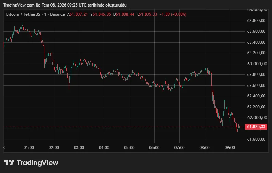Click the open value A61.837,21
This screenshot has width=272, height=173.
[77, 14]
